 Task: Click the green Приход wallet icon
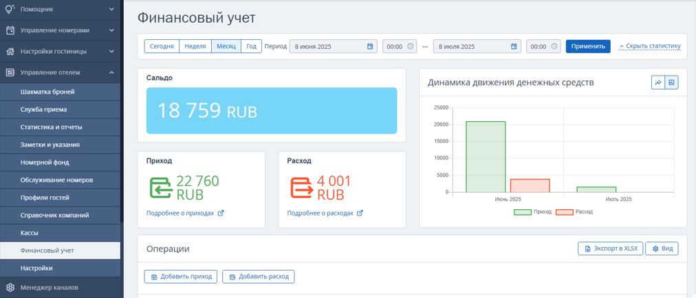point(161,188)
